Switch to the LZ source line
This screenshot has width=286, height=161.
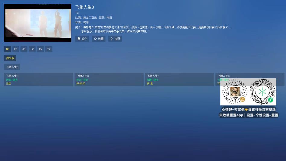[x=32, y=49]
